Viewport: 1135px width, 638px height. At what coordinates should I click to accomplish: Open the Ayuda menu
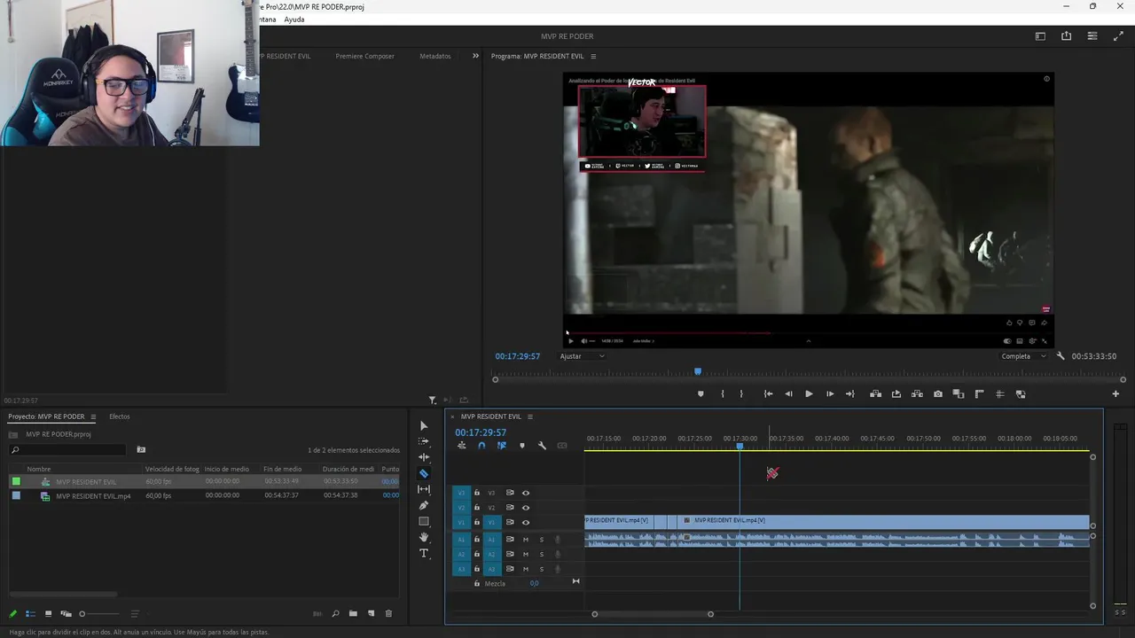tap(294, 19)
